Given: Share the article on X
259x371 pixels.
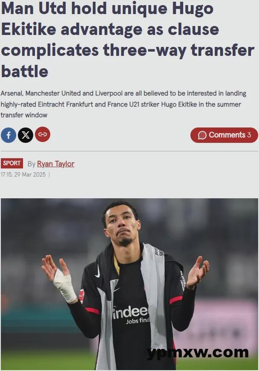Looking at the screenshot, I should (x=26, y=135).
